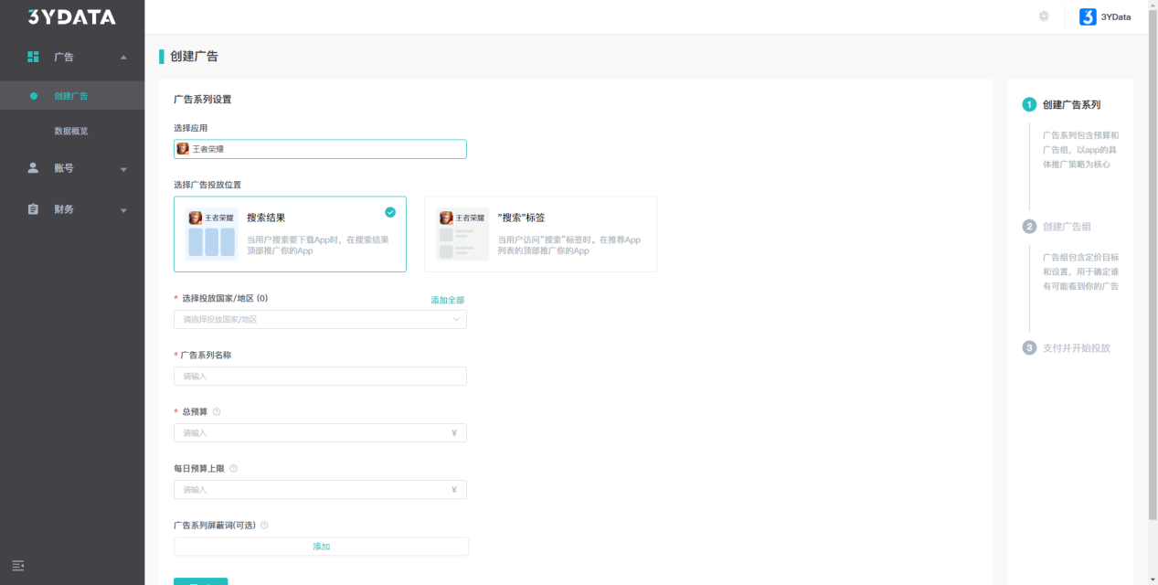This screenshot has height=585, width=1158.
Task: Collapse the 广告 sidebar menu arrow
Action: (123, 58)
